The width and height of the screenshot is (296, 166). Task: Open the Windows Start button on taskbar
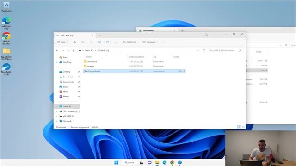click(117, 162)
